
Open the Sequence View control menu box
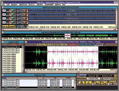(x=3, y=75)
